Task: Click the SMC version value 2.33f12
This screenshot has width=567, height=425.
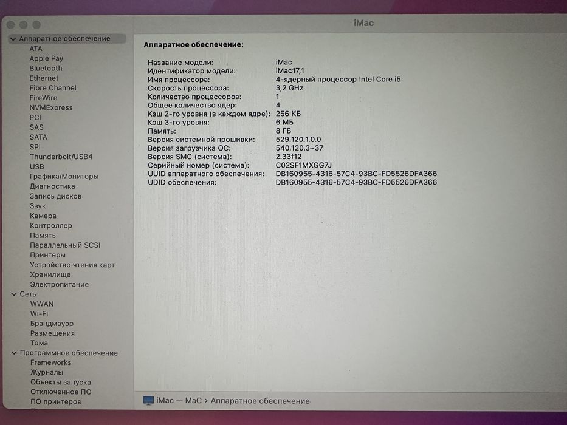Action: coord(289,157)
